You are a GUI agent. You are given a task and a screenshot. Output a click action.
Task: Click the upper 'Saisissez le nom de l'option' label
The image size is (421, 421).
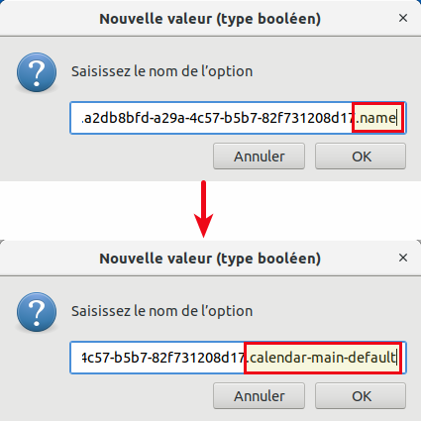[x=161, y=71]
